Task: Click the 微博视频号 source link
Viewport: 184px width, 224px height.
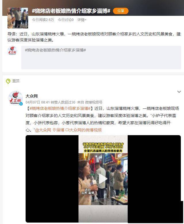Action: click(x=93, y=102)
